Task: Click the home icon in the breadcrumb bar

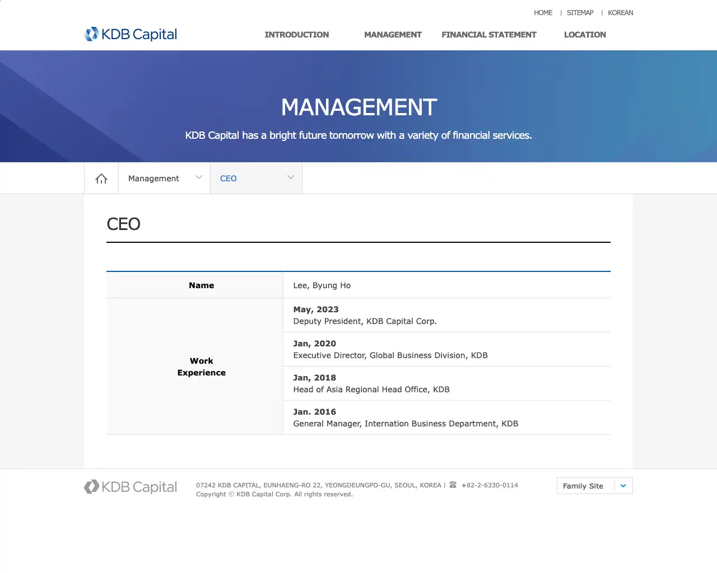Action: coord(101,179)
